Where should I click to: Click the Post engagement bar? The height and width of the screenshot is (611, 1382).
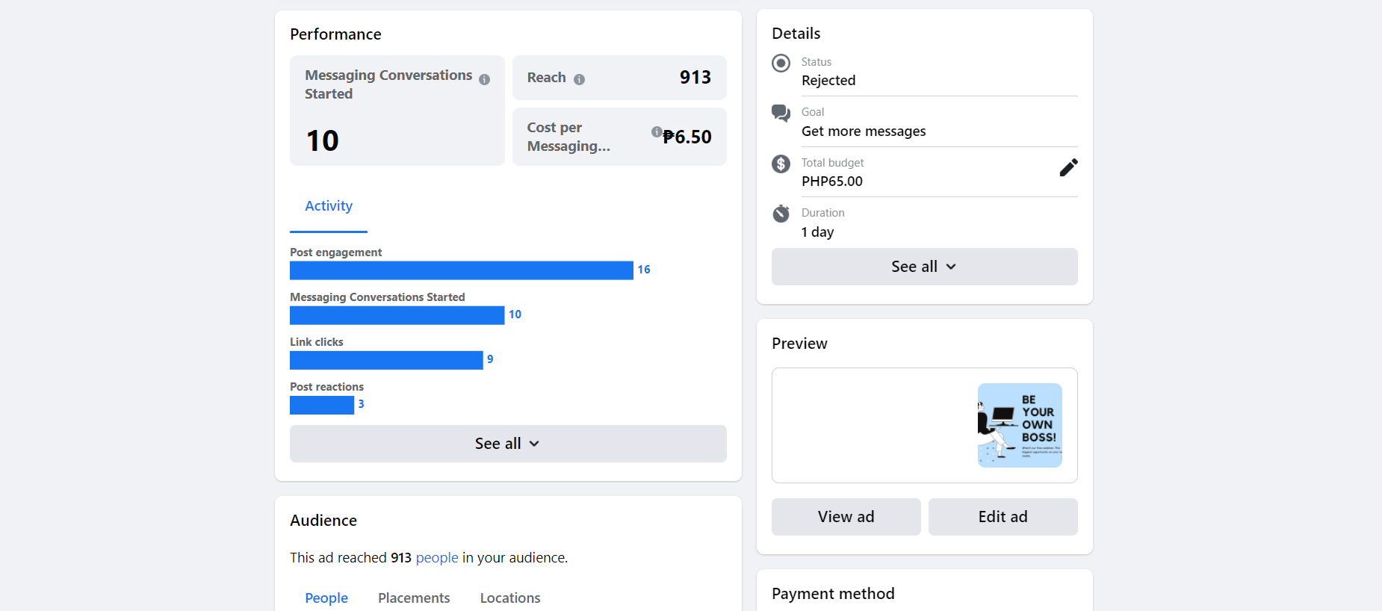pos(461,270)
